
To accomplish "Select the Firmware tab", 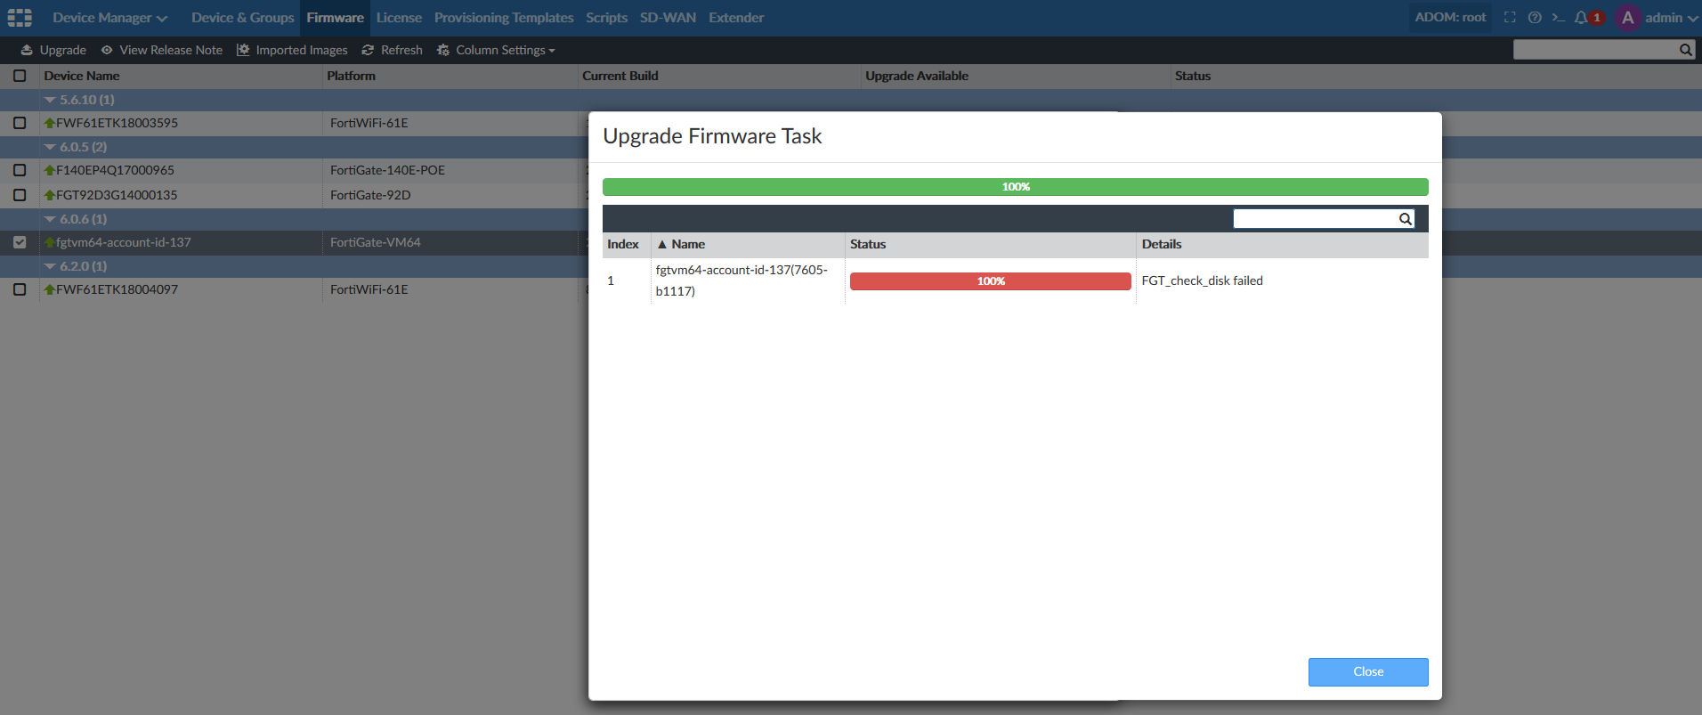I will [x=335, y=18].
